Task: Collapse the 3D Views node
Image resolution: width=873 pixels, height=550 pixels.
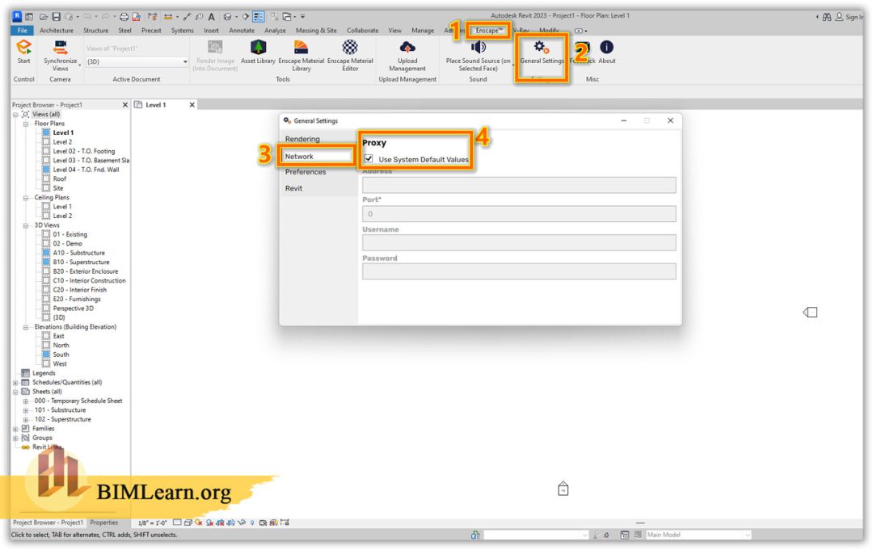Action: [26, 226]
